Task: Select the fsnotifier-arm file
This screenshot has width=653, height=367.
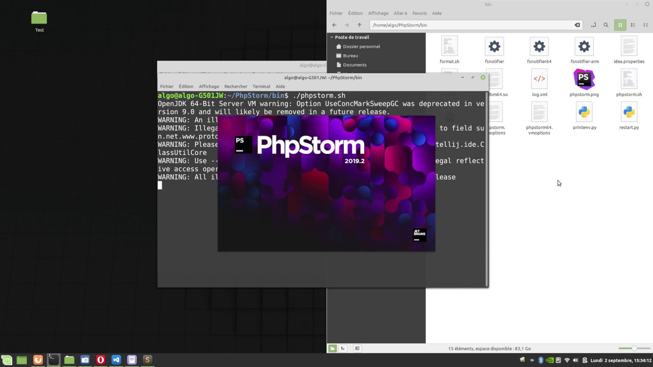Action: click(x=585, y=50)
